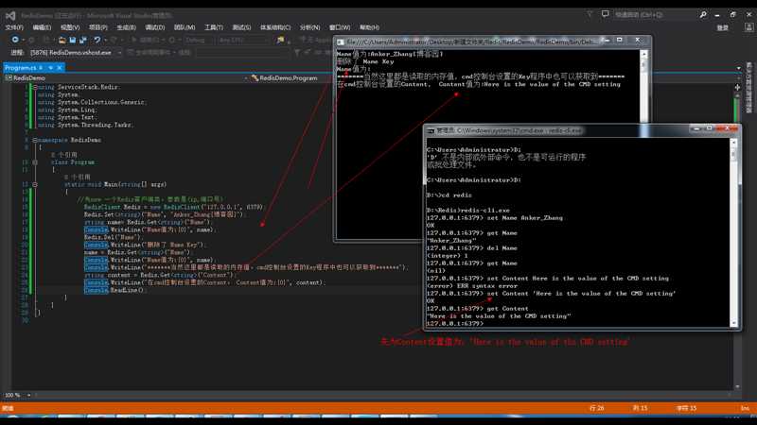Click the editor zoom 100 % dropdown
This screenshot has height=425, width=757.
click(x=18, y=395)
